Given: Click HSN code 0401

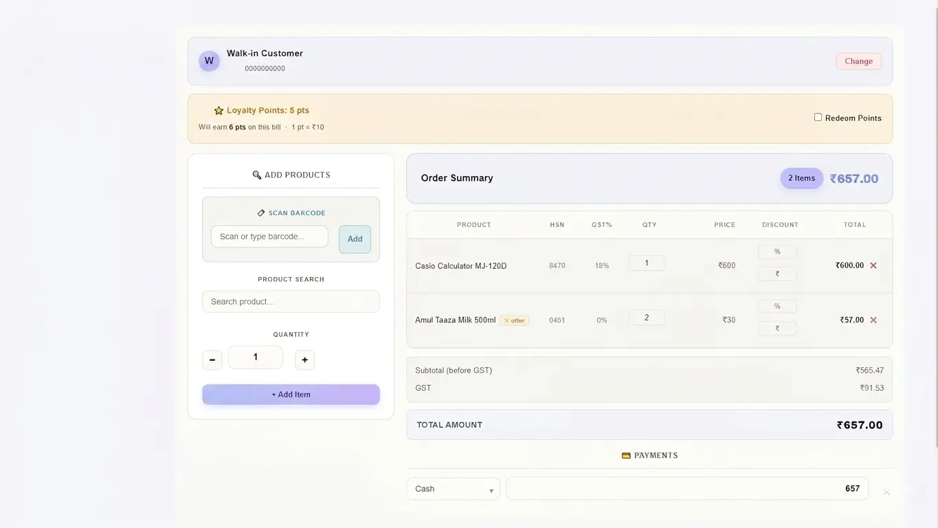Looking at the screenshot, I should click(557, 320).
